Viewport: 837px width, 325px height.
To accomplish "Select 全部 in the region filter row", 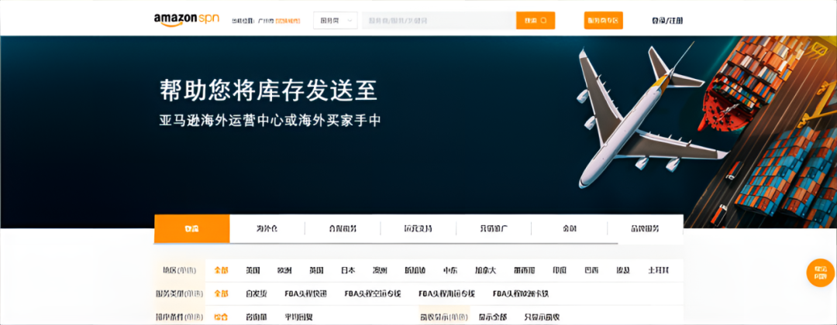I will 222,271.
